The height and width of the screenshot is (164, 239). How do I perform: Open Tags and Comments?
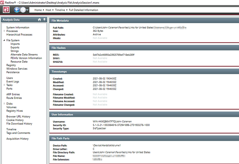(18, 133)
